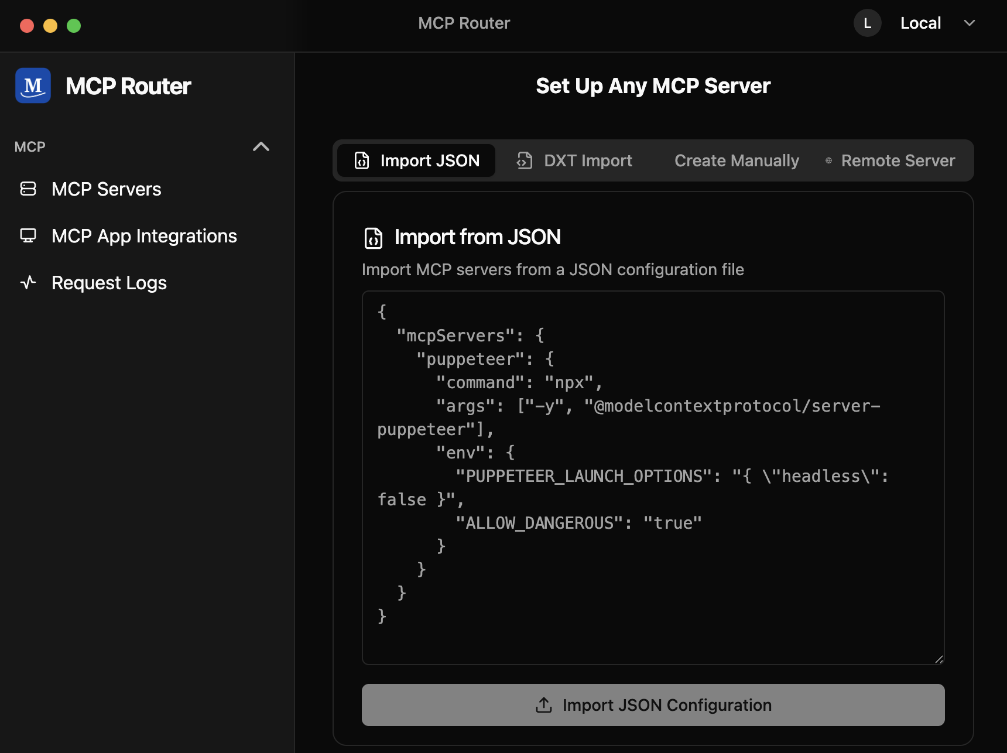Click the MCP Servers stack icon

pyautogui.click(x=28, y=189)
